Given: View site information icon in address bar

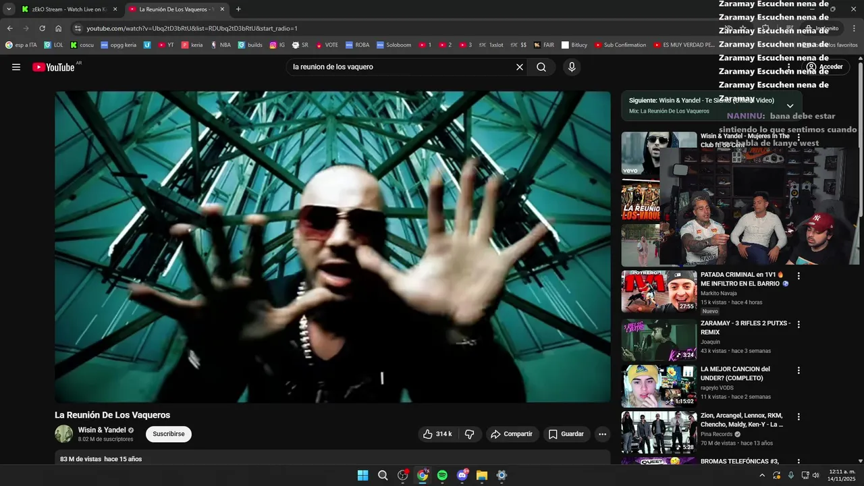Looking at the screenshot, I should 78,28.
